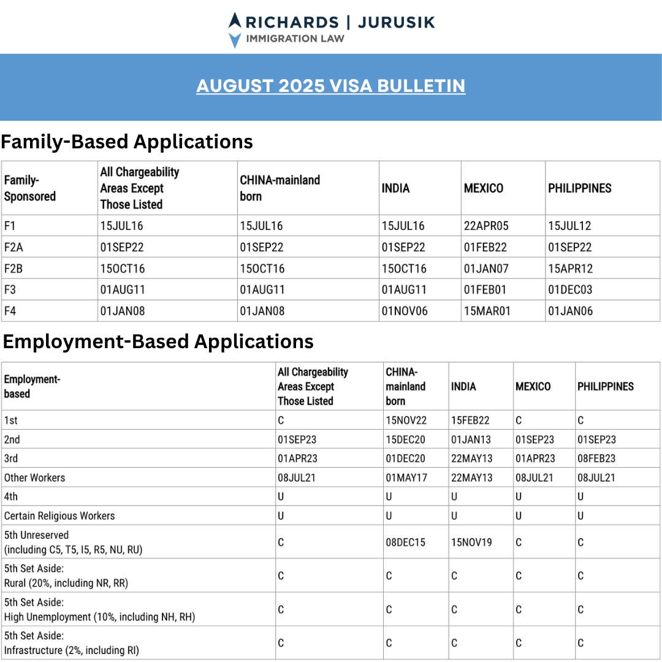
Task: Click F2B Mexico date 01JAN07
Action: pos(486,268)
